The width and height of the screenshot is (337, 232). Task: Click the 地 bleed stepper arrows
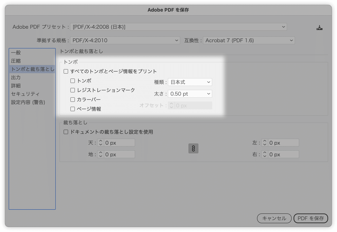(101, 154)
